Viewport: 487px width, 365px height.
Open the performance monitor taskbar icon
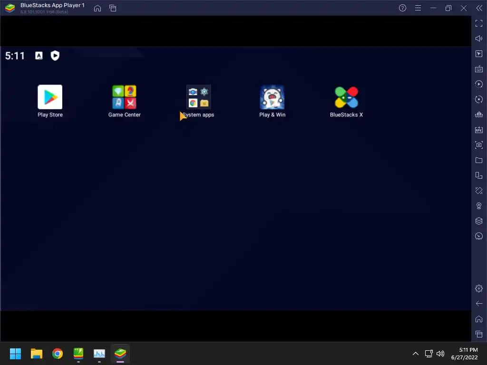point(99,354)
